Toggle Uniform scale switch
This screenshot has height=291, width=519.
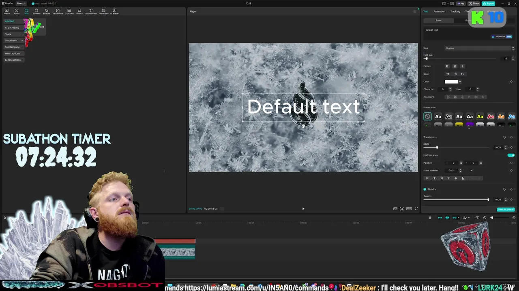(511, 155)
